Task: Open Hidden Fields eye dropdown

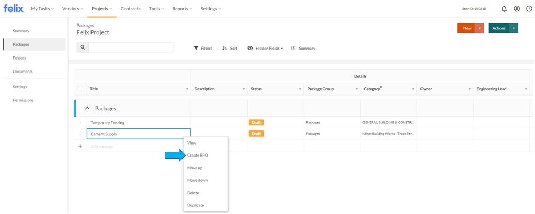Action: [265, 49]
